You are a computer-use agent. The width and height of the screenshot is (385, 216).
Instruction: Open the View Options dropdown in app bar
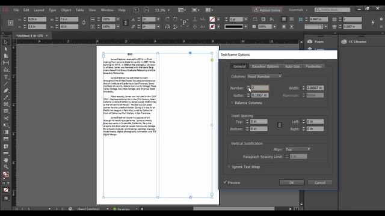[182, 10]
